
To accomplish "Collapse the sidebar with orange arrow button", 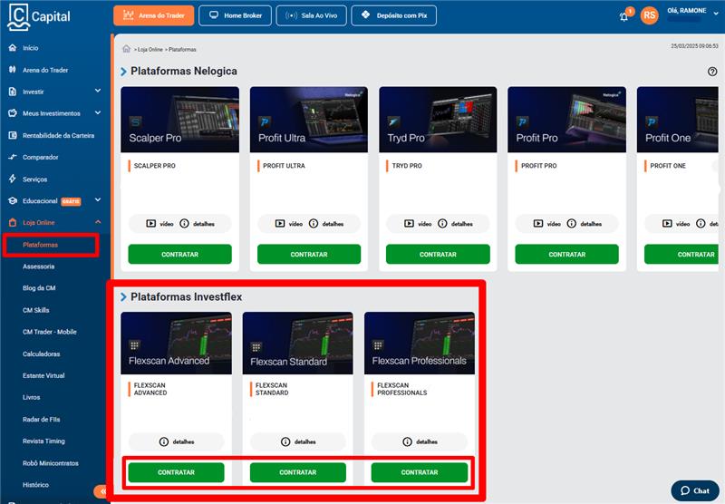I will point(101,491).
